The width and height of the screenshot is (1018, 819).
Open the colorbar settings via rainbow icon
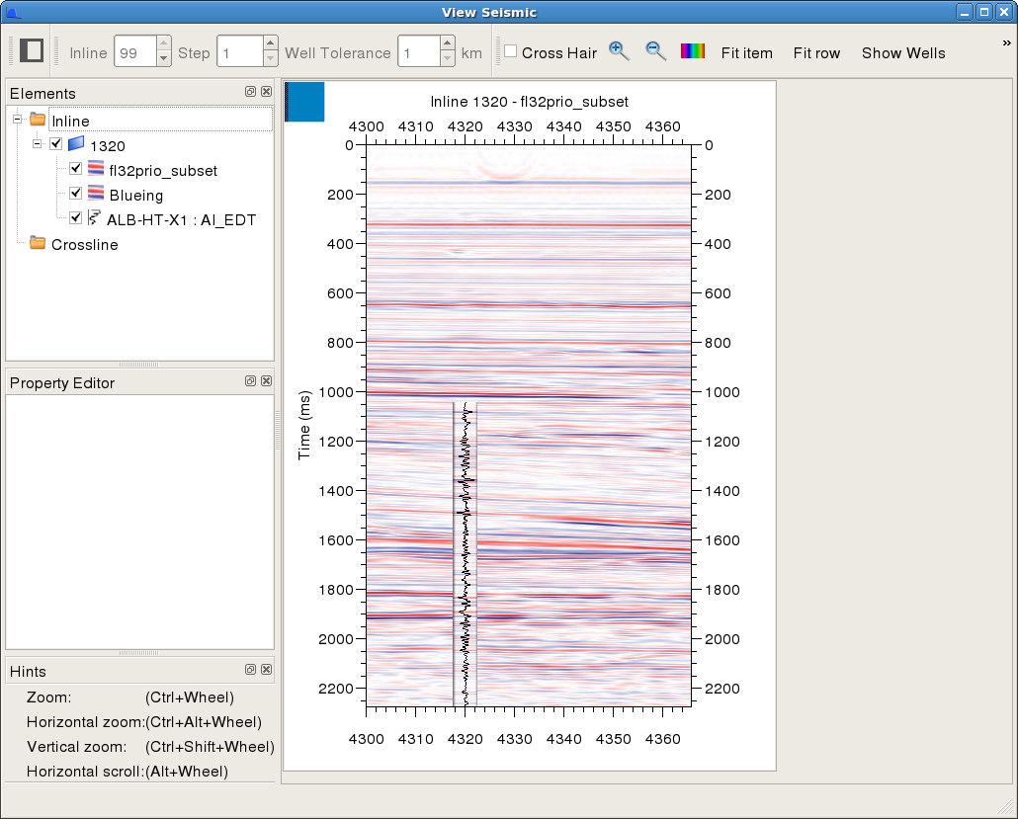click(x=693, y=52)
